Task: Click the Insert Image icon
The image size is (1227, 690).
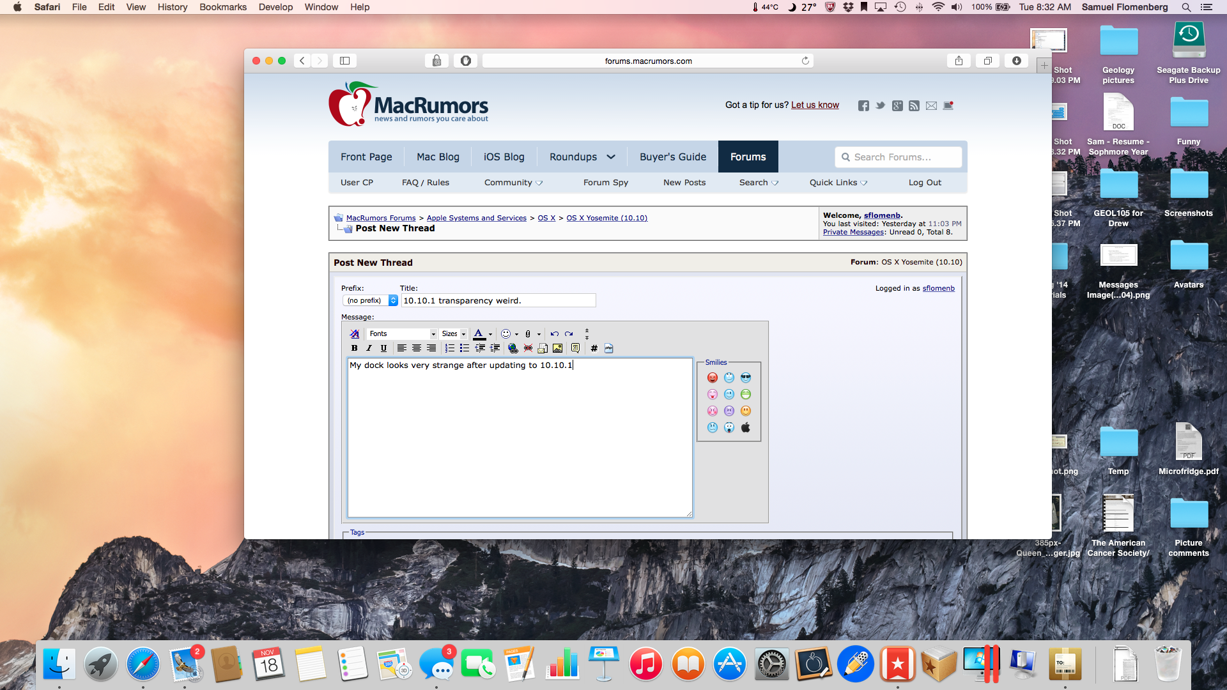Action: 557,348
